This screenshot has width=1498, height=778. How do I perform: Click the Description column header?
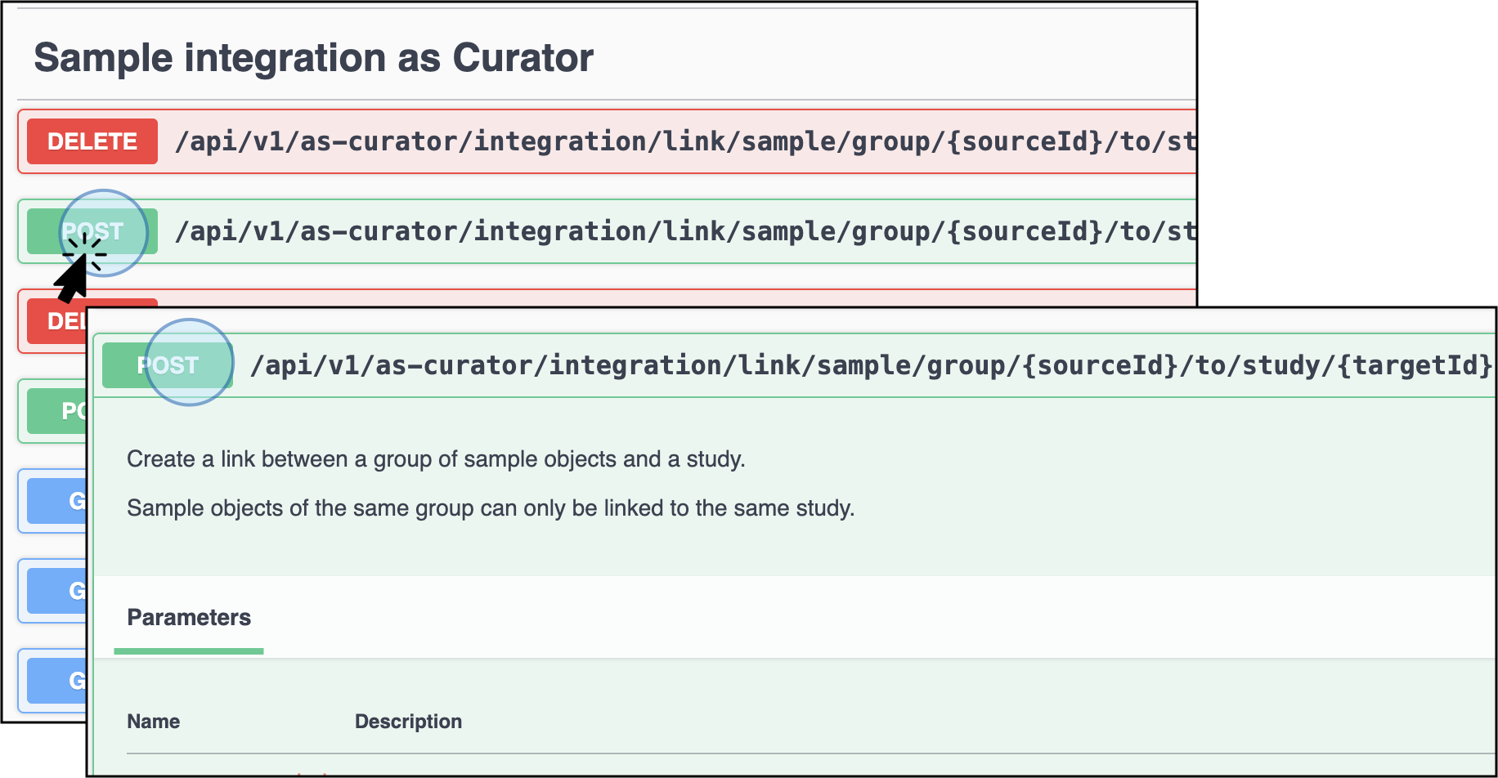[x=408, y=722]
